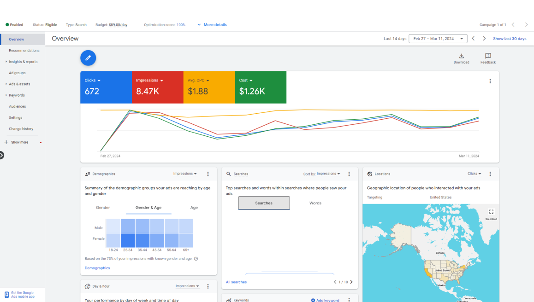This screenshot has width=534, height=302.
Task: Switch to Words view toggle
Action: coord(315,203)
